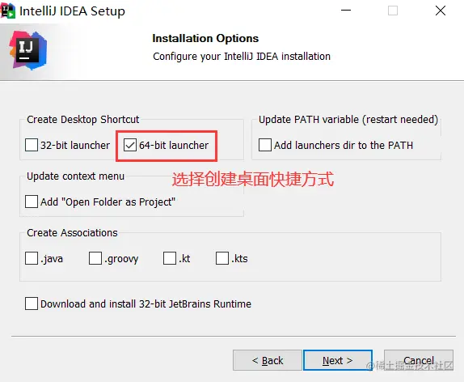Image resolution: width=464 pixels, height=382 pixels.
Task: Check Add launchers dir to the PATH
Action: point(265,145)
